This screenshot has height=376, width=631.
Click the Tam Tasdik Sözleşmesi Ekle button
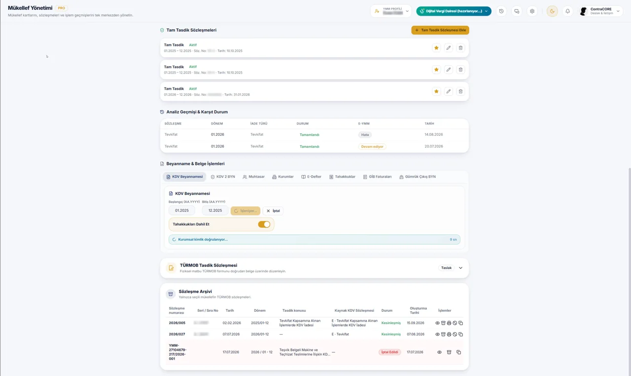tap(440, 30)
